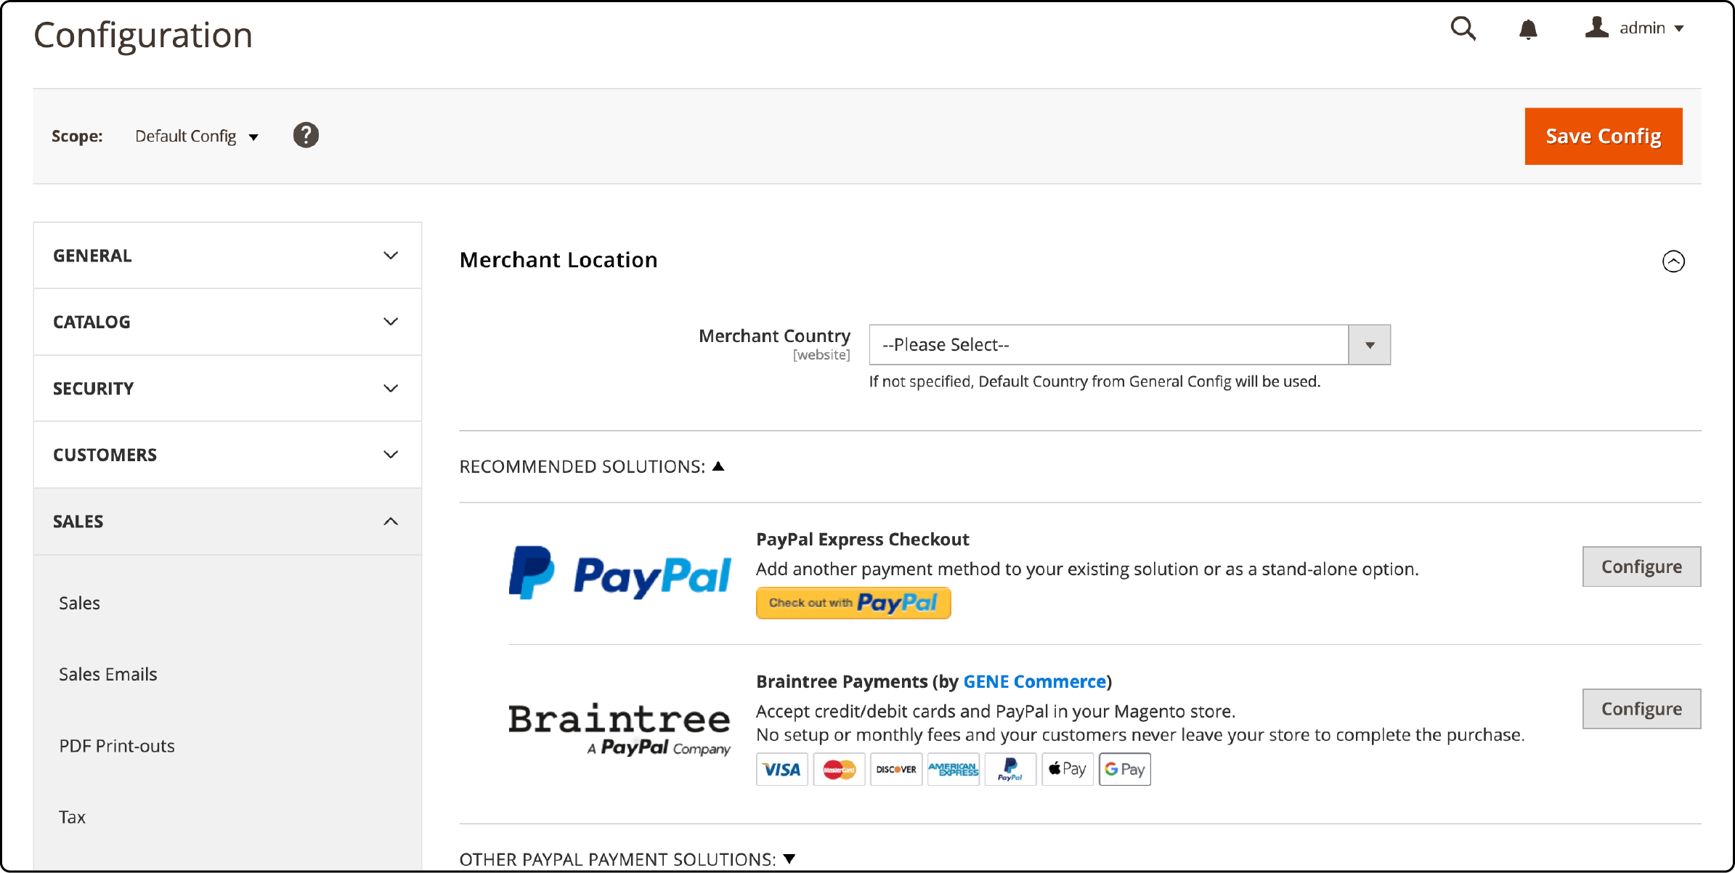Collapse the SALES section
This screenshot has width=1735, height=873.
227,521
